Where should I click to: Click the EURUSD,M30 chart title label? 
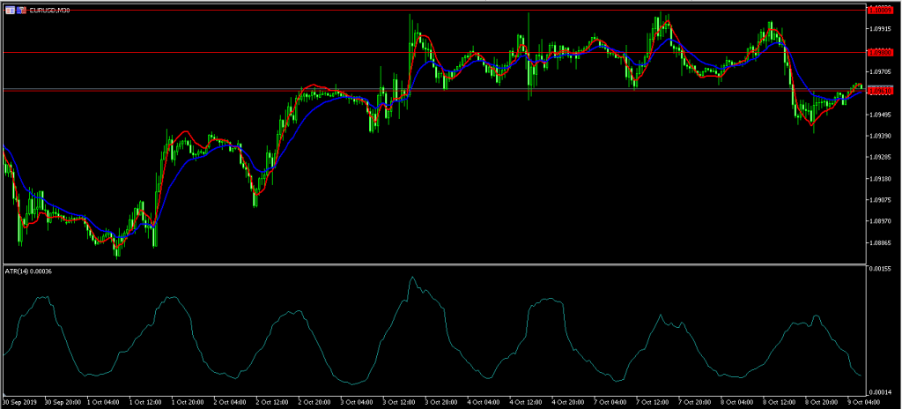tap(49, 9)
